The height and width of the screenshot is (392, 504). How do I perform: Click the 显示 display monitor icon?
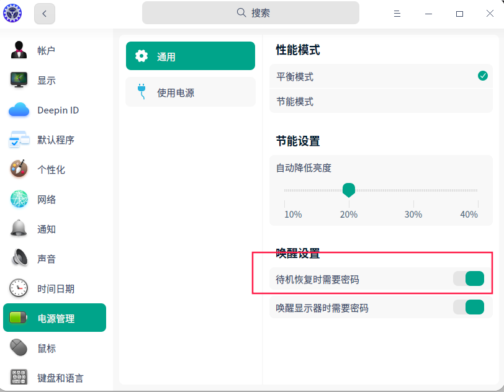tap(19, 80)
